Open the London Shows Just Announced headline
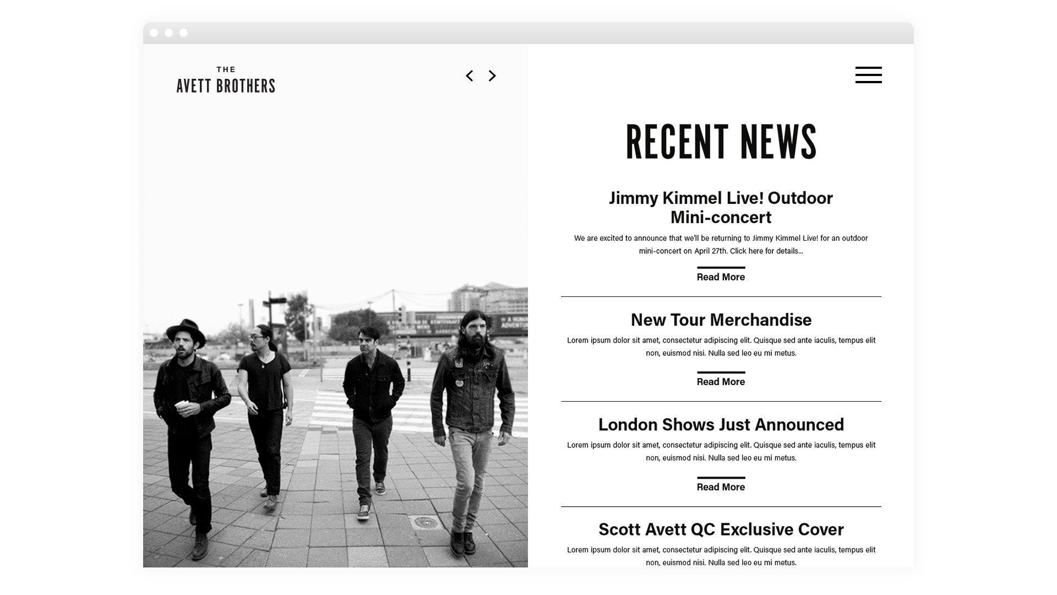 pos(721,424)
